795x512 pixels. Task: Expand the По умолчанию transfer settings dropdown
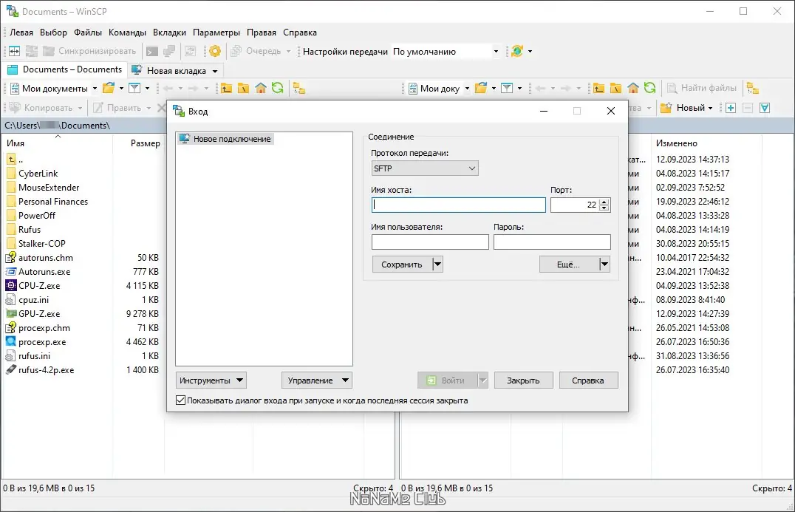[x=494, y=51]
